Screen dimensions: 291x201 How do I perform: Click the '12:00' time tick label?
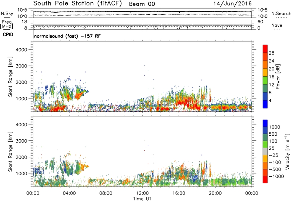(142, 193)
